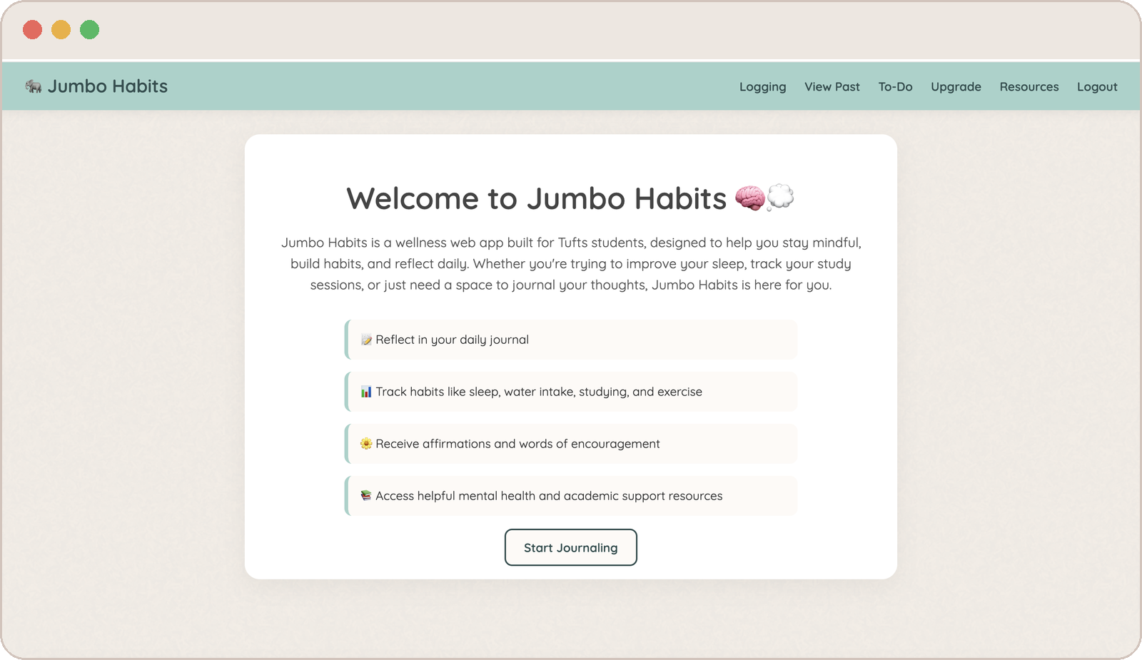The image size is (1142, 660).
Task: Click the elephant logo icon in navbar
Action: [x=34, y=86]
